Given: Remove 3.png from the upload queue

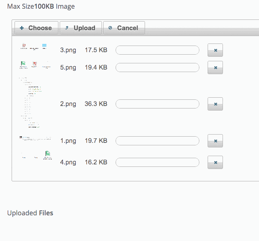Looking at the screenshot, I should 215,50.
